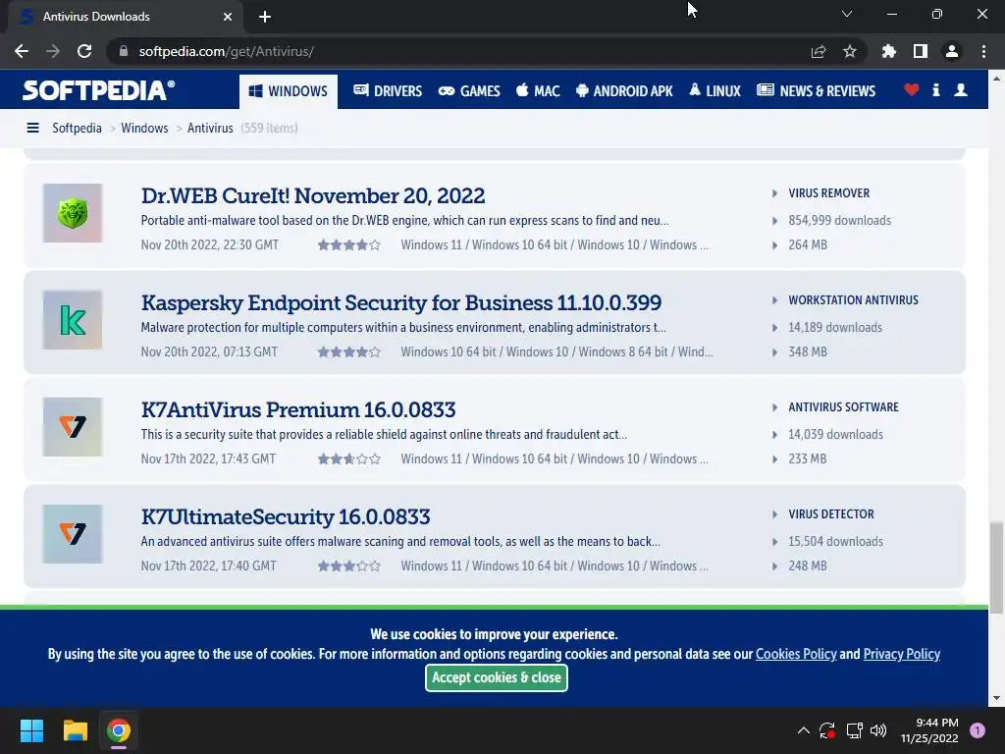Open a new browser tab
This screenshot has width=1005, height=754.
(x=265, y=17)
